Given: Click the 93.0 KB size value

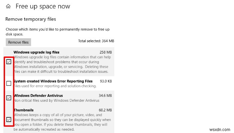Looking at the screenshot, I should click(106, 81).
